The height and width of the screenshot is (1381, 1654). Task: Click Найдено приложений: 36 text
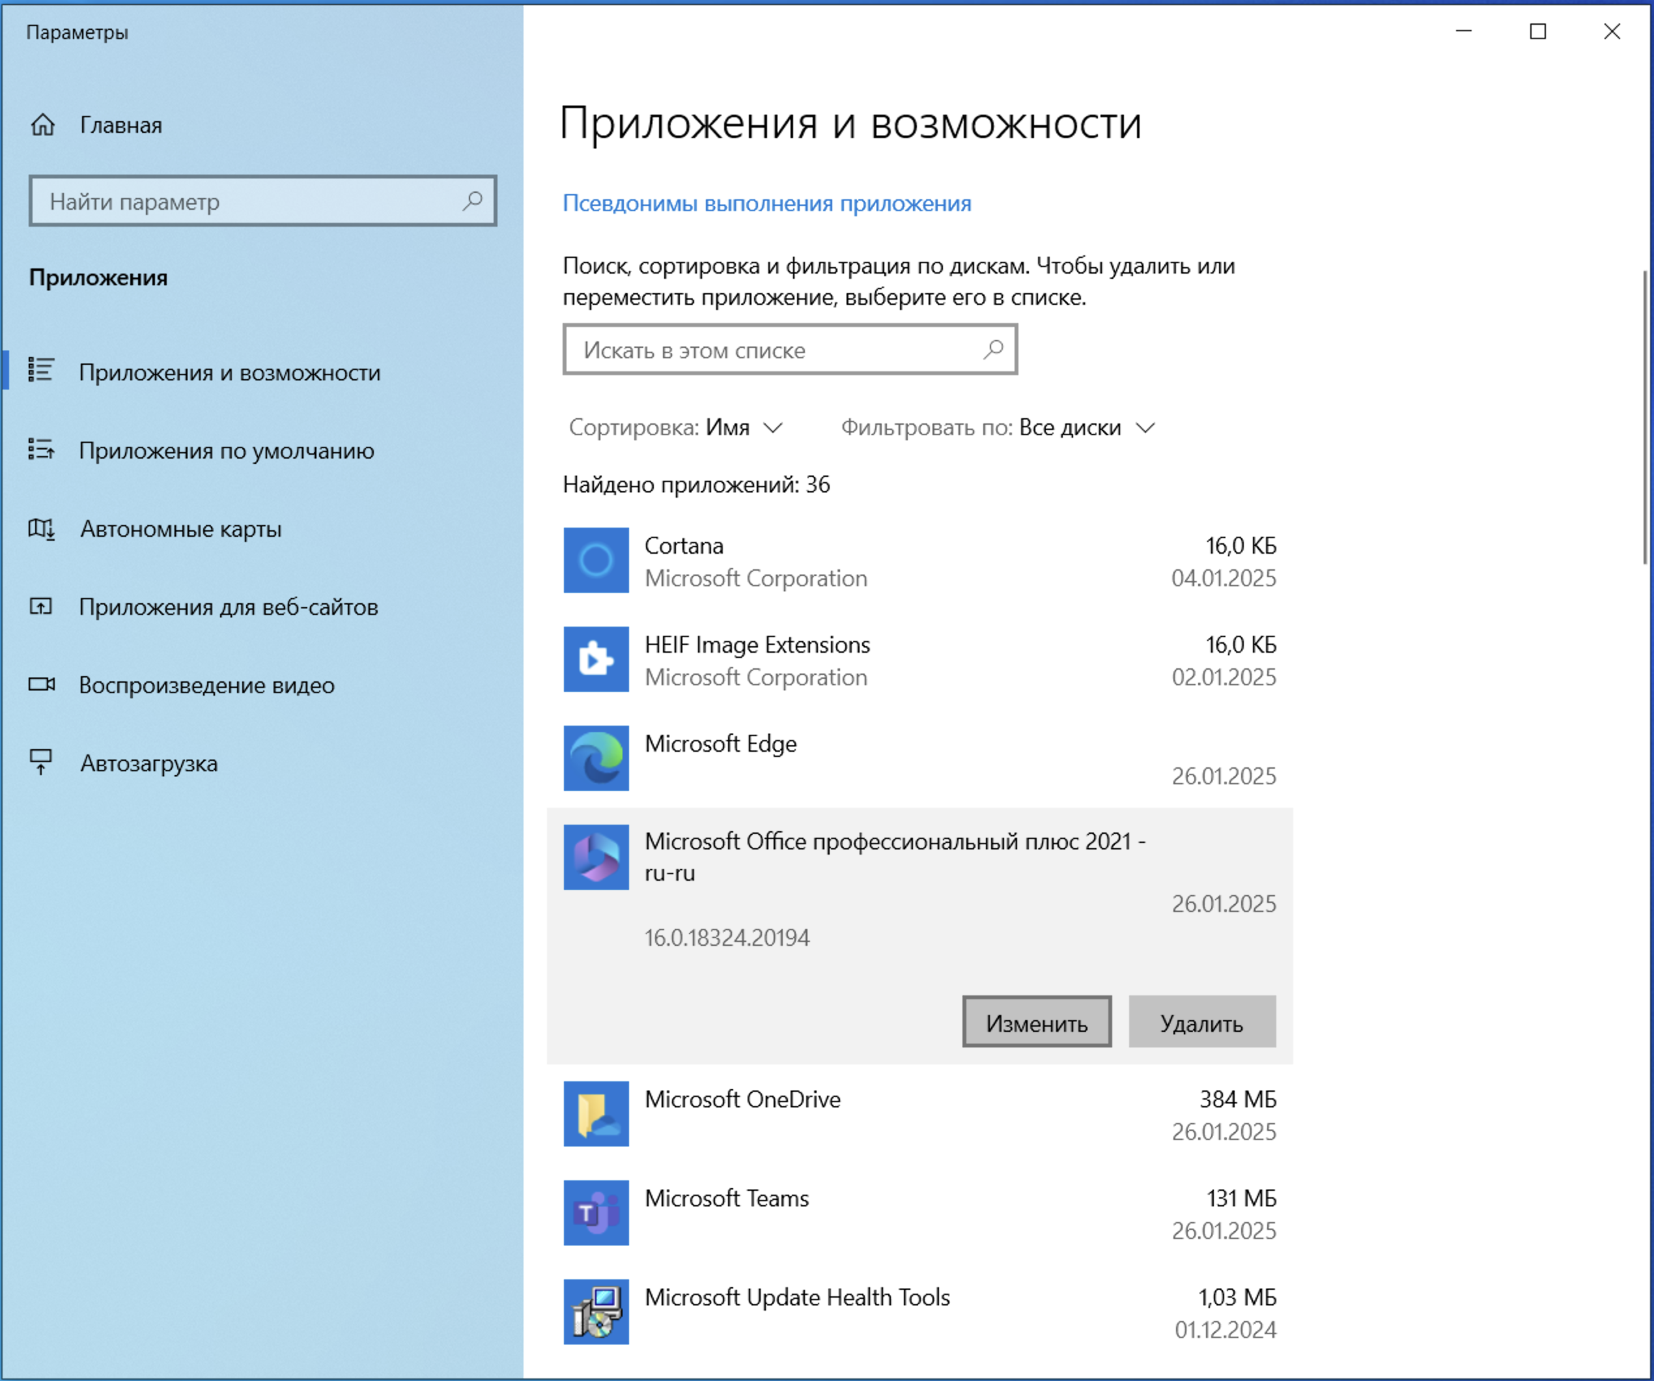click(696, 485)
